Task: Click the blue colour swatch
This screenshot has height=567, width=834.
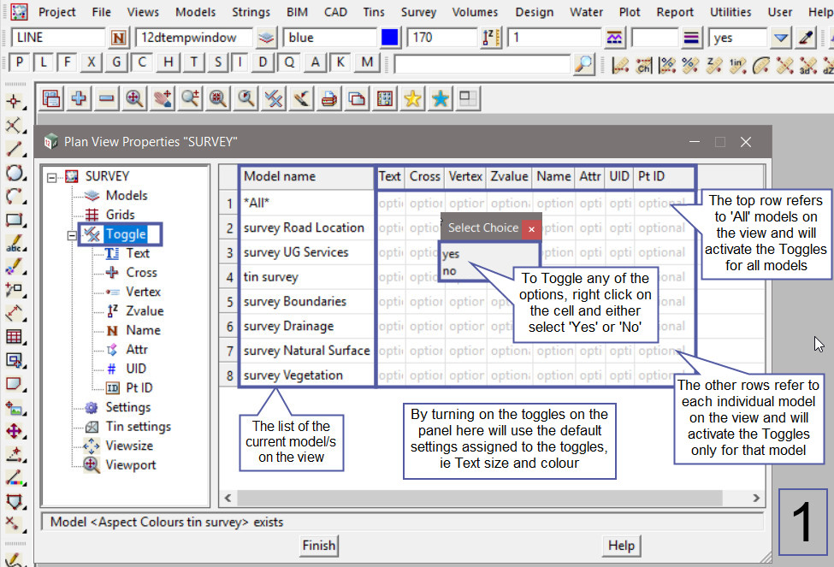Action: click(x=390, y=38)
